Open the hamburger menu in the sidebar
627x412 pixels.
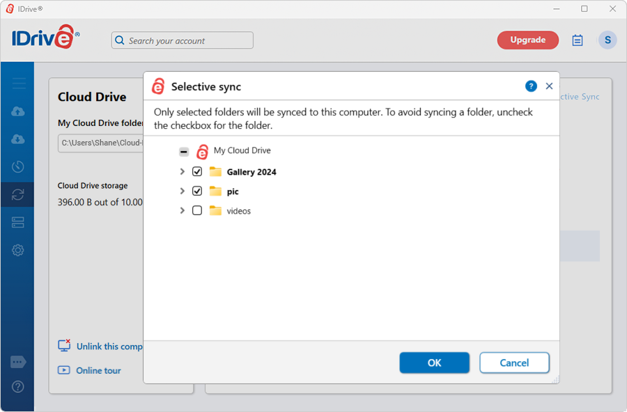pyautogui.click(x=18, y=84)
